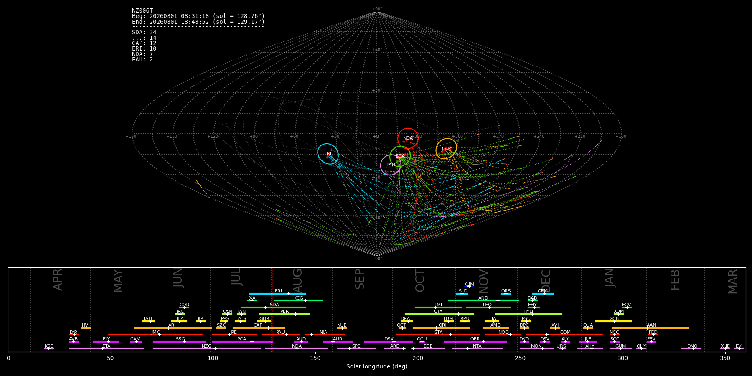Click the green SDA radiant circle

400,156
